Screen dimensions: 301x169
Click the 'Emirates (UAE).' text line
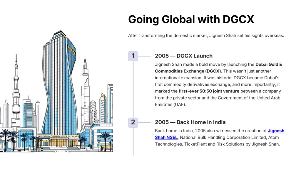coord(170,104)
